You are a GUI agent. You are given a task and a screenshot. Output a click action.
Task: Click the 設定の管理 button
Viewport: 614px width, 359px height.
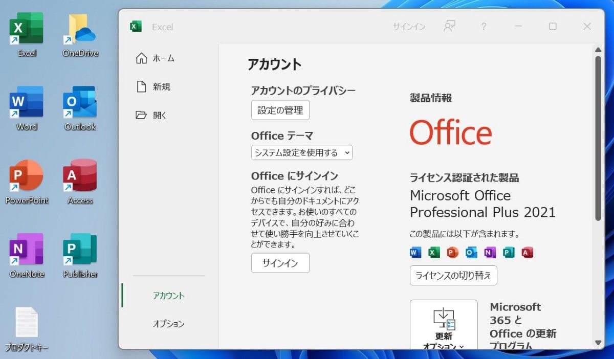click(280, 110)
